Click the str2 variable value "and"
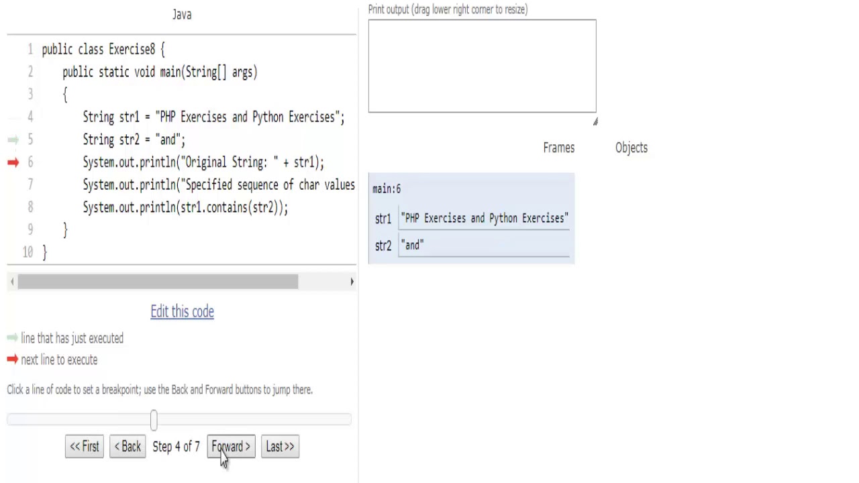The height and width of the screenshot is (483, 859). pos(412,246)
